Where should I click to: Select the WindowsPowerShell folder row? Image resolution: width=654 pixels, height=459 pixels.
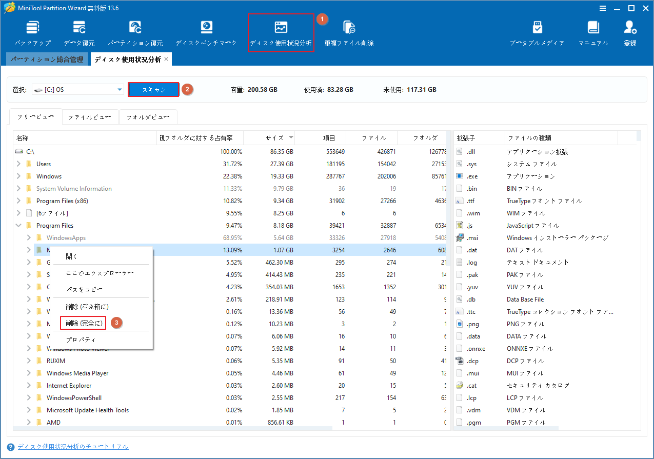(x=230, y=398)
